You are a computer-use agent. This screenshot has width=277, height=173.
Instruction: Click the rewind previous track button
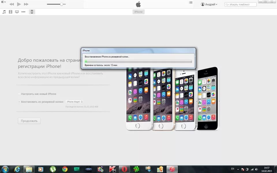point(12,4)
